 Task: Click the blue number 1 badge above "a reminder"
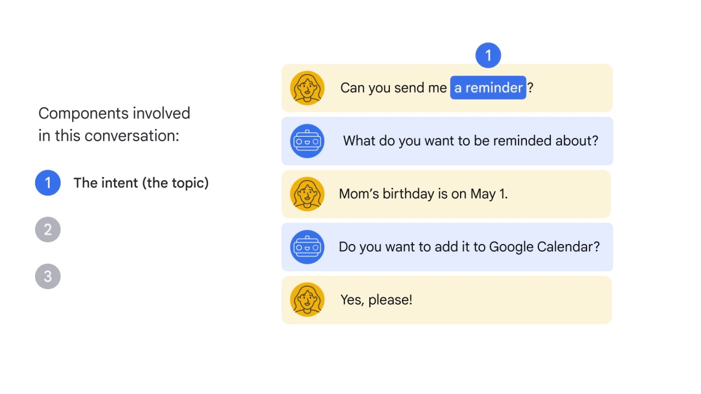coord(488,55)
